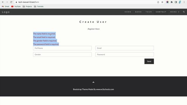The height and width of the screenshot is (105, 187).
Task: Click the lock icon in address bar
Action: pos(16,2)
